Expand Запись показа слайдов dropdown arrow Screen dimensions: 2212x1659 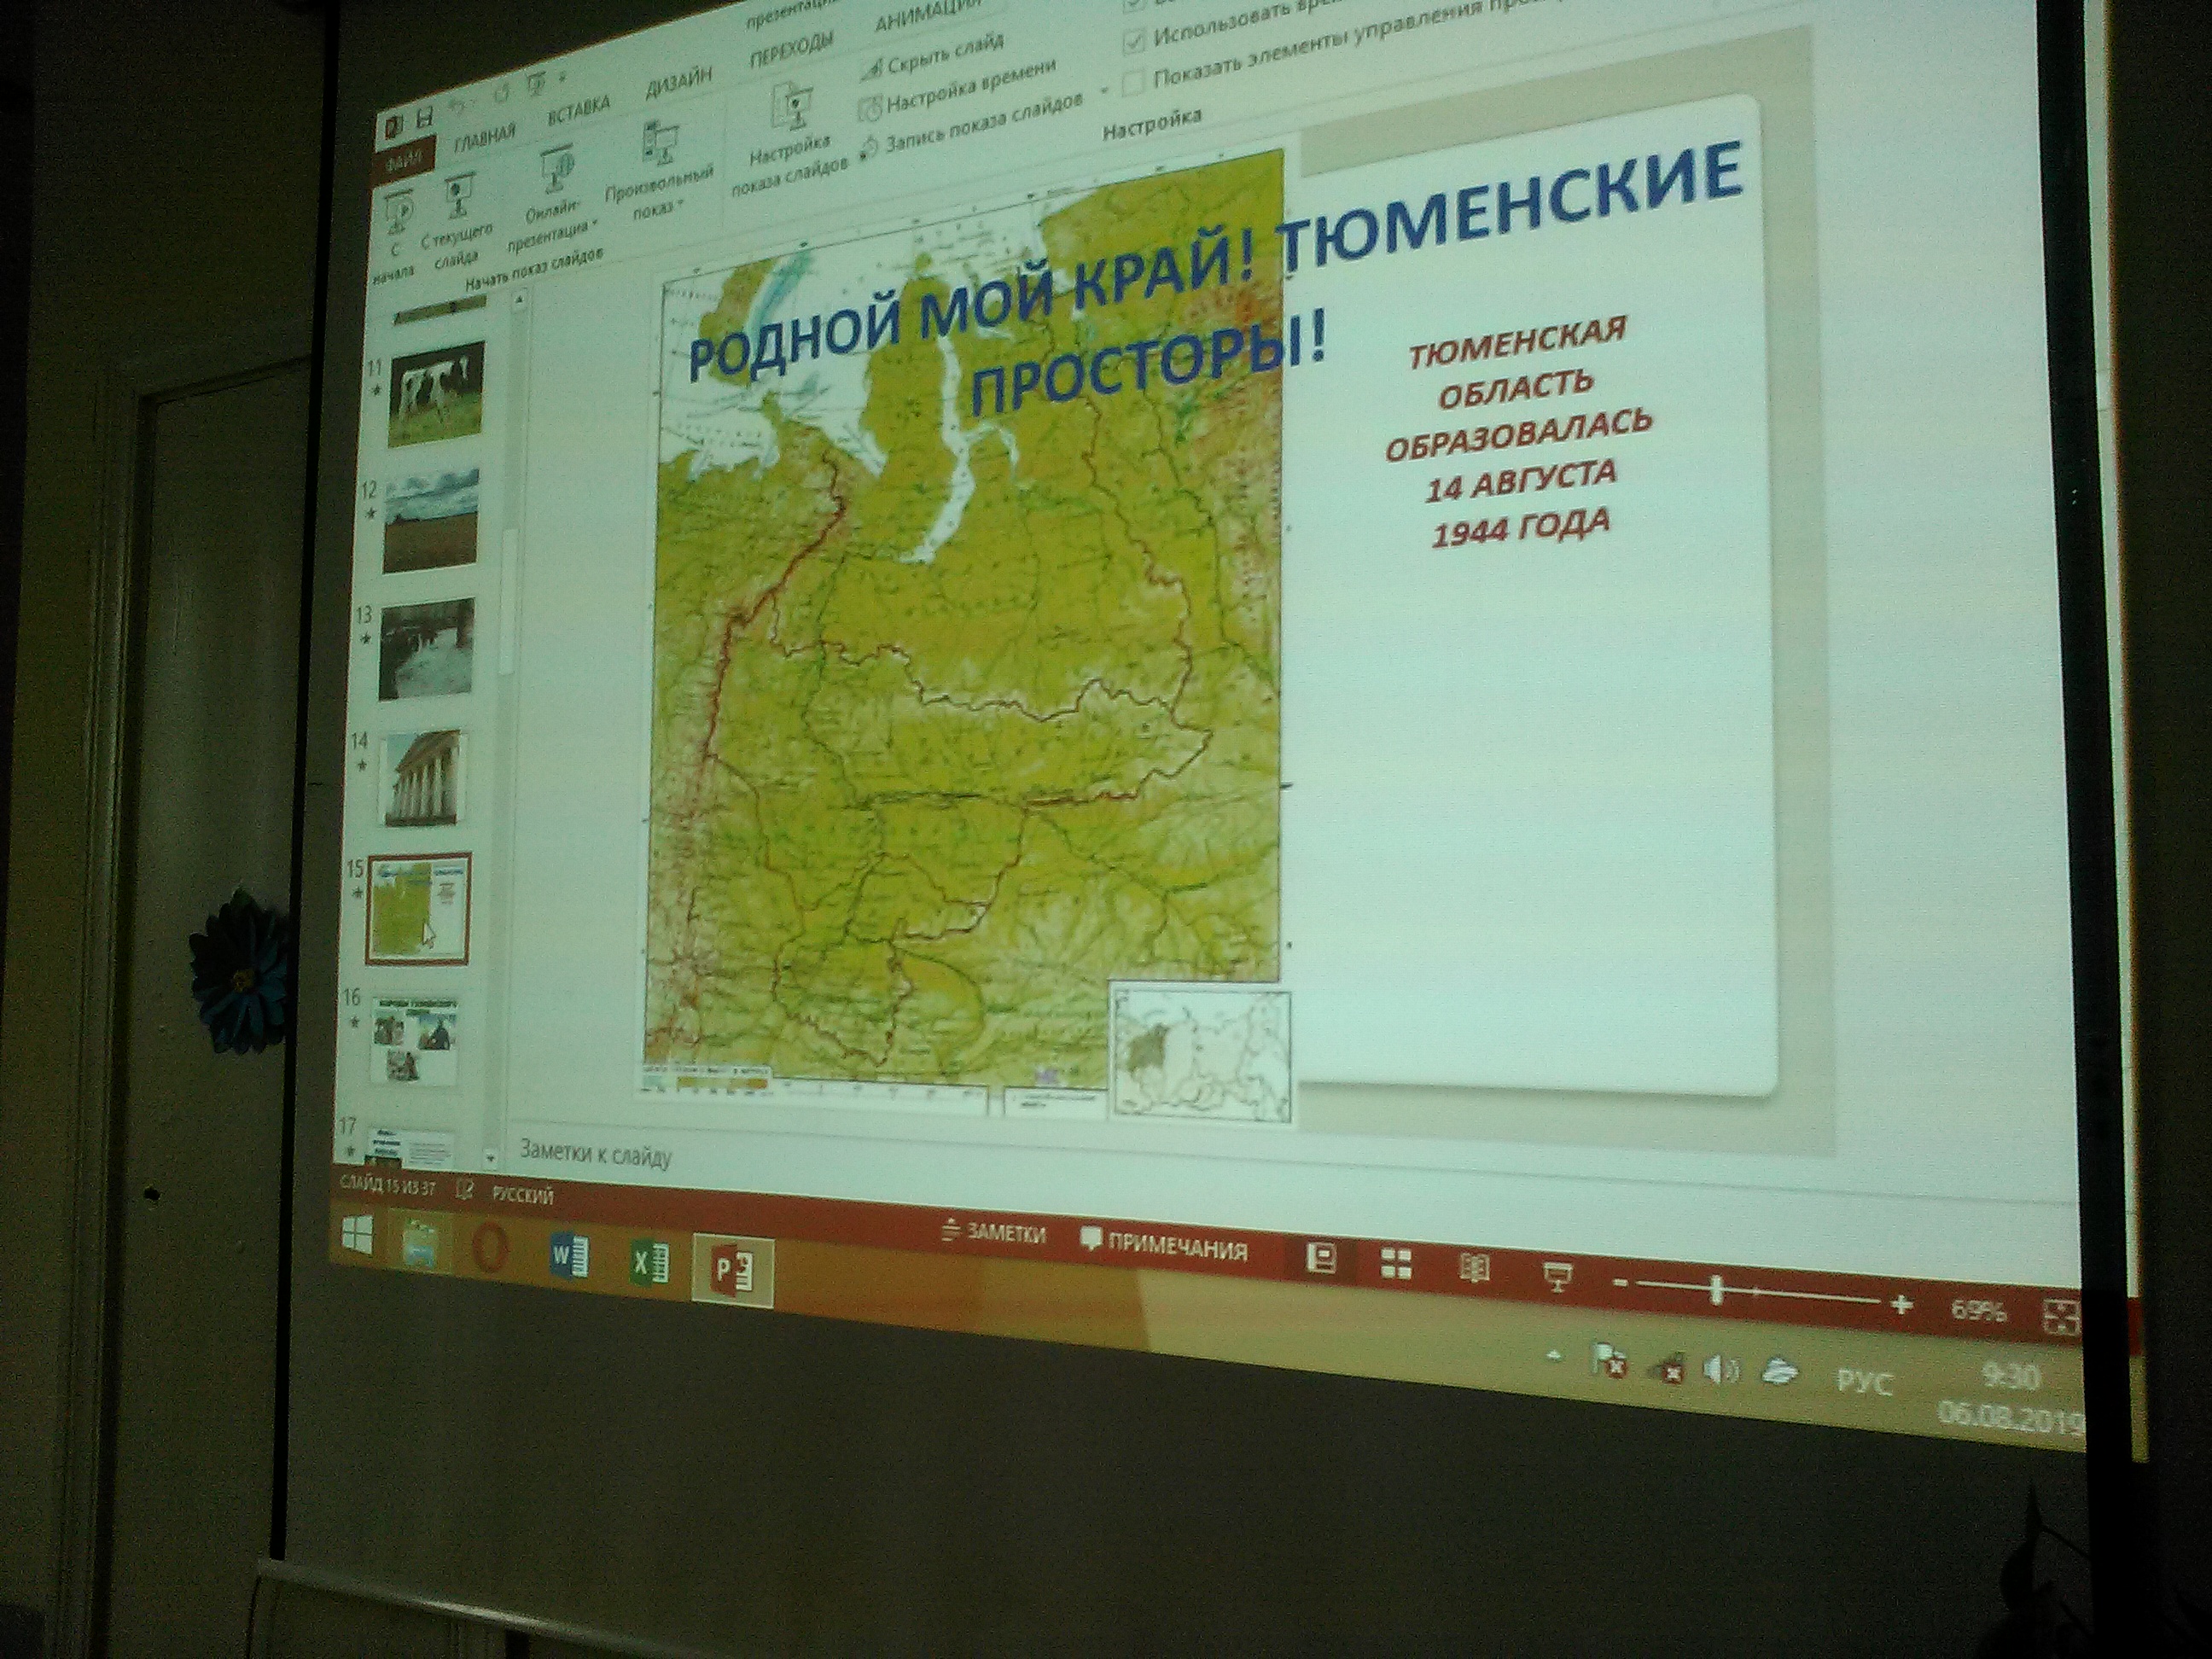click(1105, 91)
